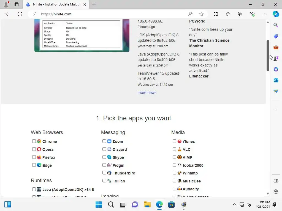Open Outlook in Edge sidebar
Image resolution: width=282 pixels, height=211 pixels.
[x=276, y=80]
